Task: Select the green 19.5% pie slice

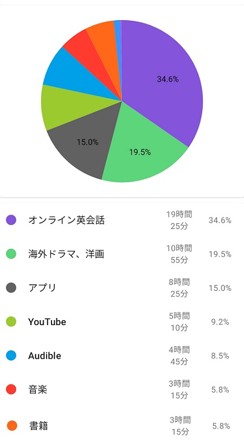Action: [140, 152]
